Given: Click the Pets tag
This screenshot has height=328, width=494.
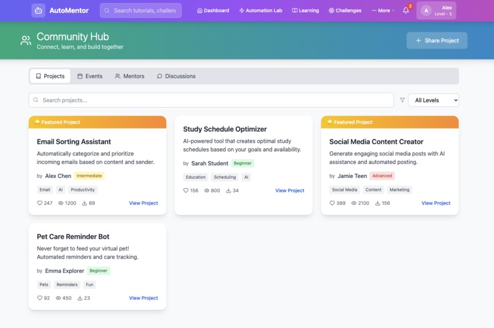Looking at the screenshot, I should (x=44, y=285).
